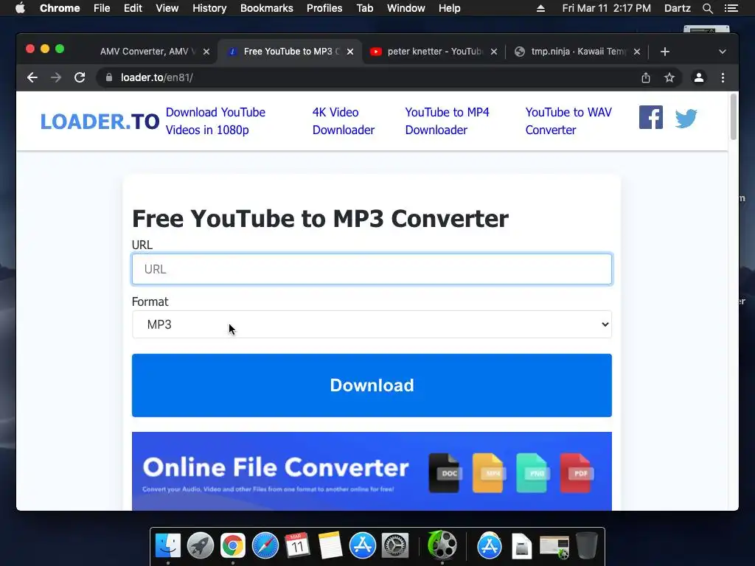The height and width of the screenshot is (566, 755).
Task: Click the page vertical scrollbar
Action: coord(734,117)
